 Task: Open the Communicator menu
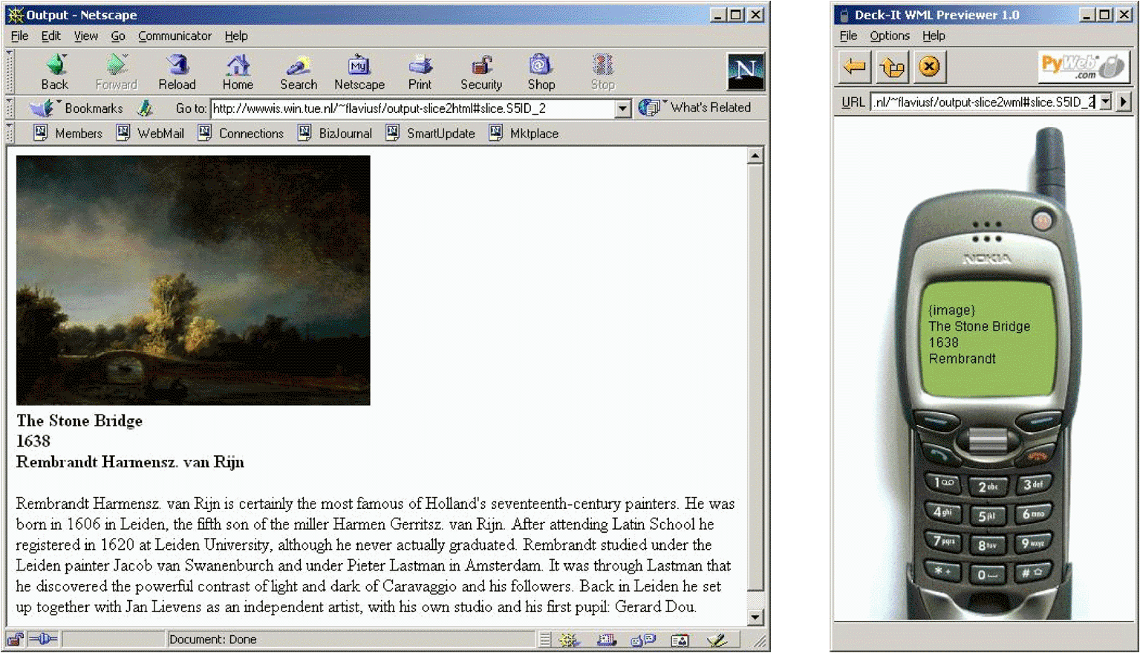coord(175,36)
